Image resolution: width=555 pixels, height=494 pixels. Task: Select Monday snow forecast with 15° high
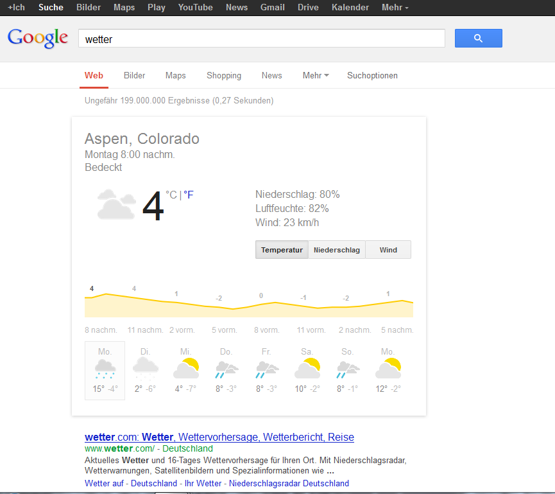click(x=105, y=370)
